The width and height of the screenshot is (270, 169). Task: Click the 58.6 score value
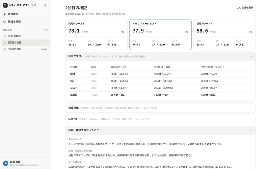202,31
